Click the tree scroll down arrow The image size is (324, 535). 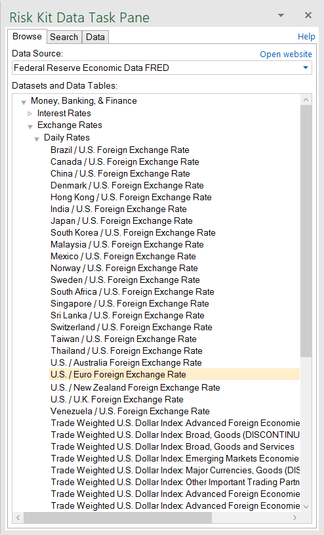coord(306,507)
